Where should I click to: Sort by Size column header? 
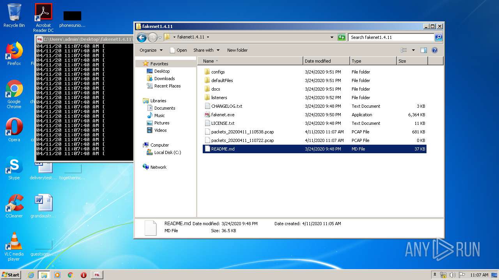[412, 61]
